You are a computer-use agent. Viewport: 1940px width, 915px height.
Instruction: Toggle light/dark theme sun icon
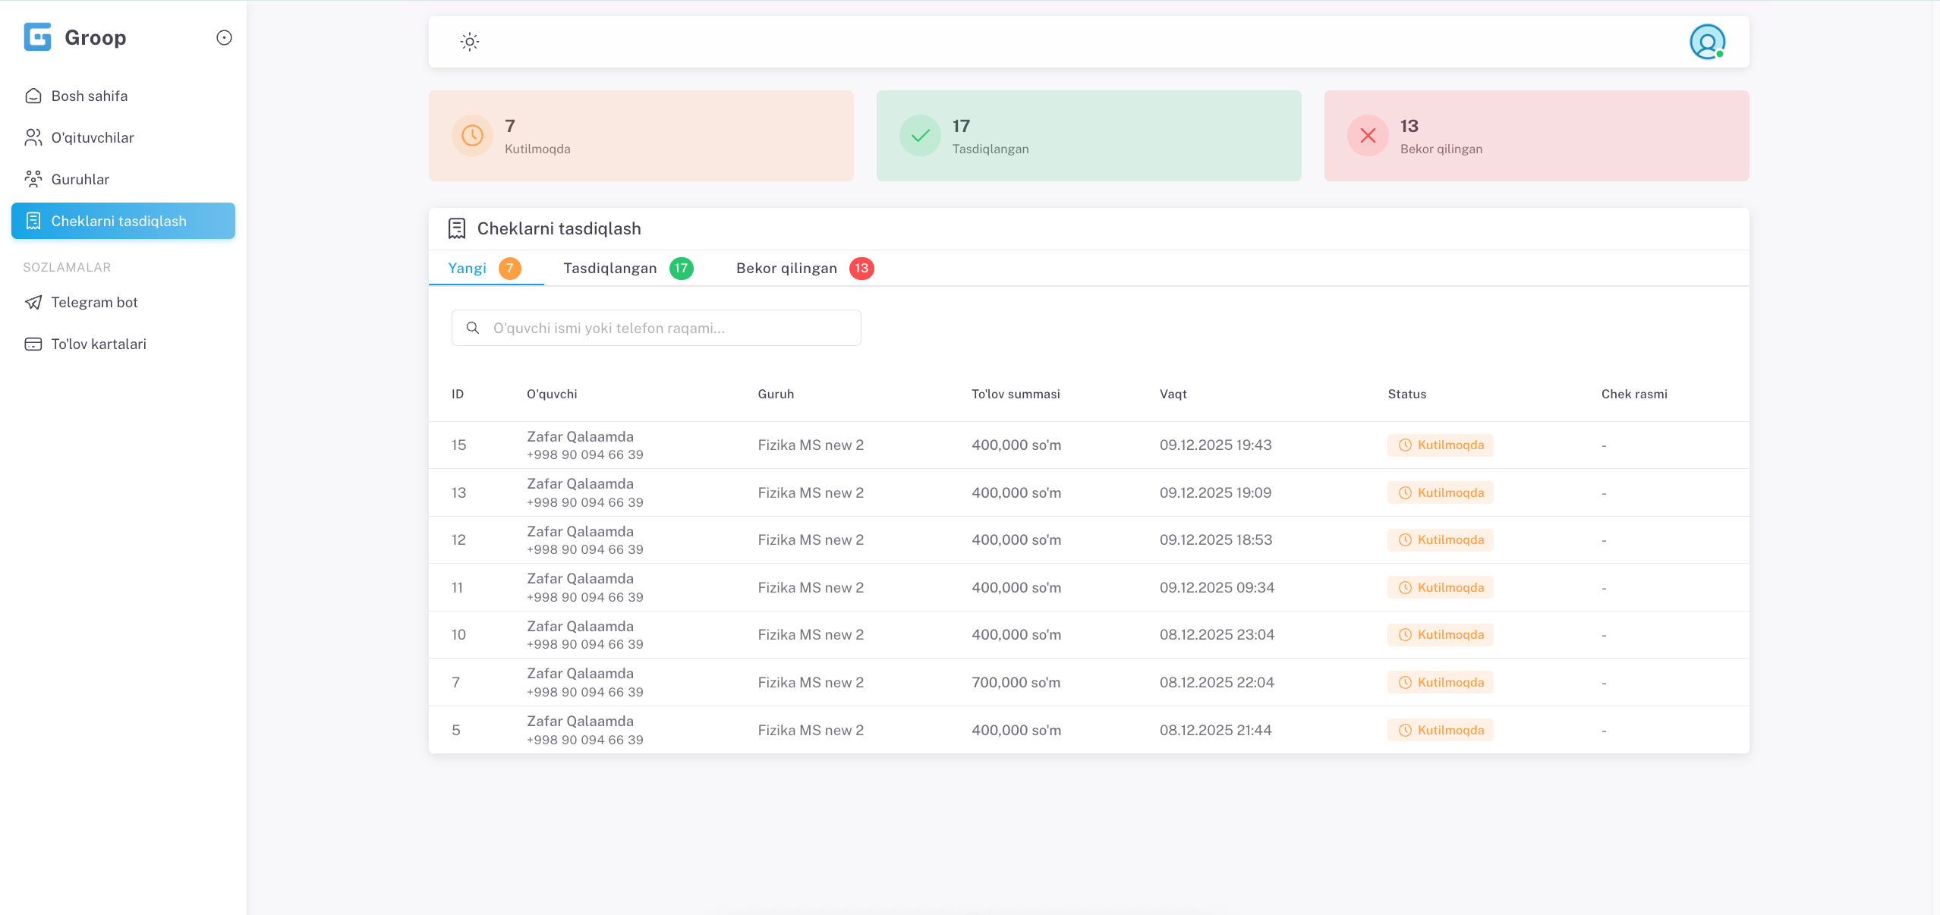point(470,42)
